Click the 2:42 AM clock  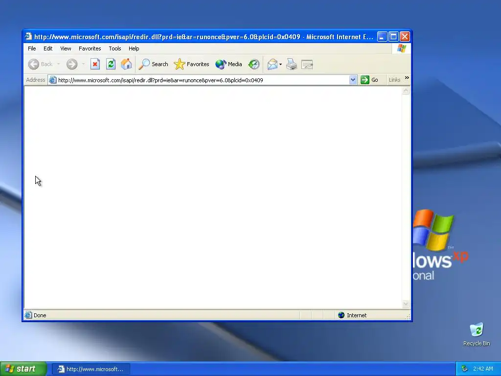(x=483, y=369)
